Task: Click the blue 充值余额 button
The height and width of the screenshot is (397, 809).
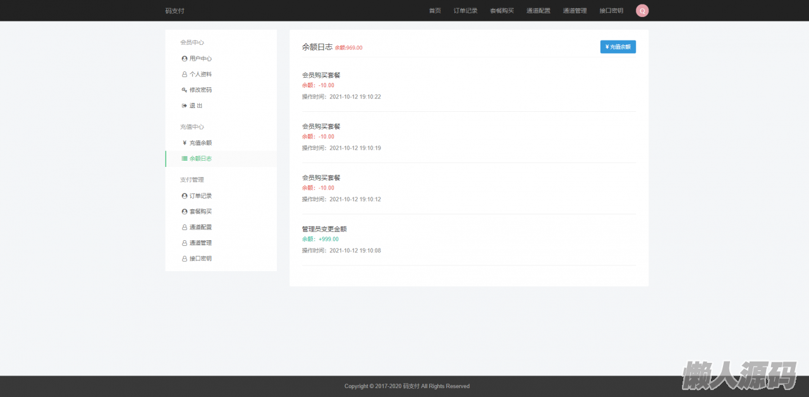Action: 617,47
